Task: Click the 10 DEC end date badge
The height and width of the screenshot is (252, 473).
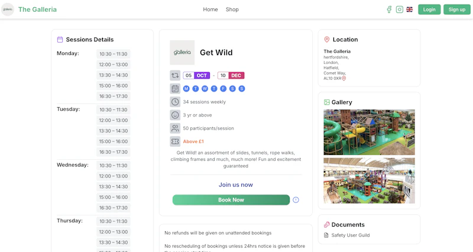Action: tap(231, 76)
